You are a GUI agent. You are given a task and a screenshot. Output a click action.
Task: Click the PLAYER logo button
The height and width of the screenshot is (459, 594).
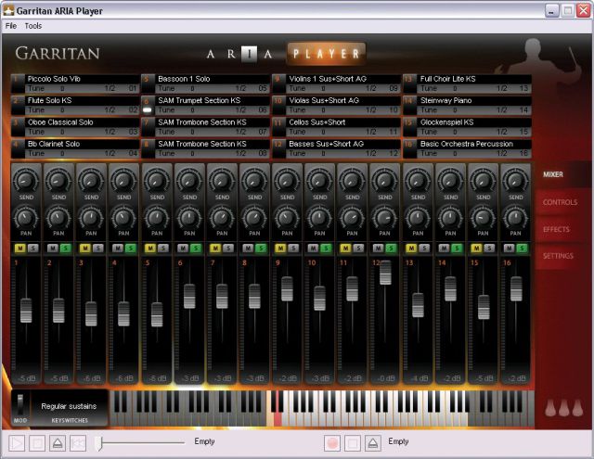(326, 54)
